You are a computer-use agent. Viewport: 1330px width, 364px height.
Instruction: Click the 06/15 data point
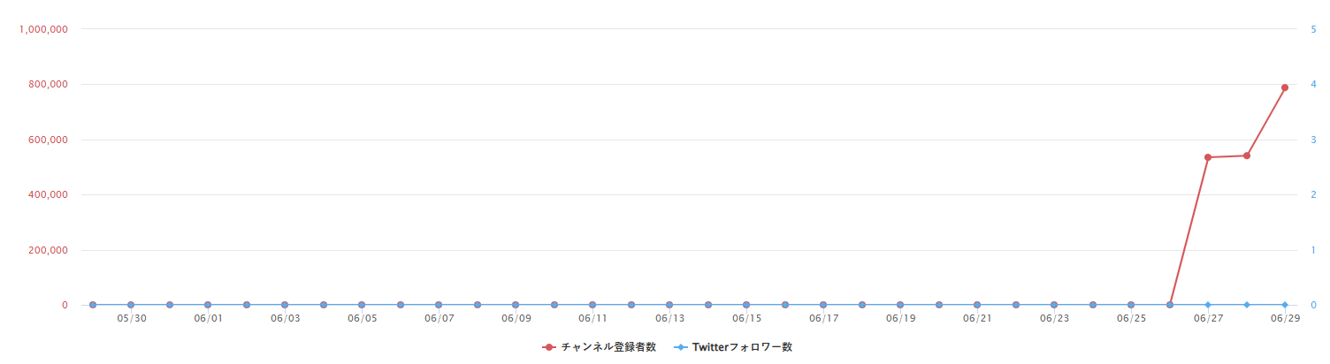pyautogui.click(x=746, y=305)
